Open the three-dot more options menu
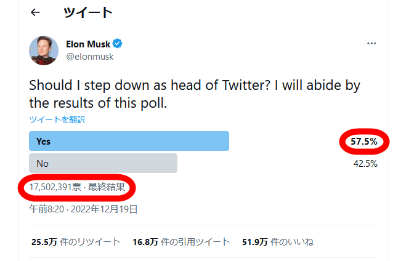This screenshot has width=401, height=261. 371,44
